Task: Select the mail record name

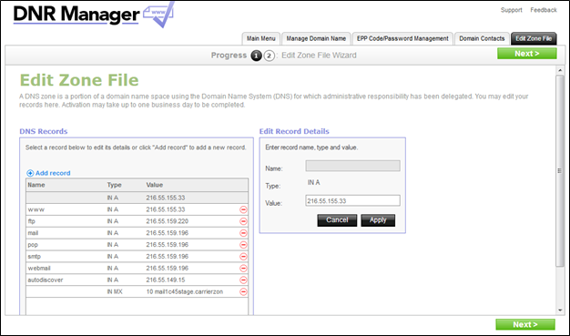Action: 33,233
